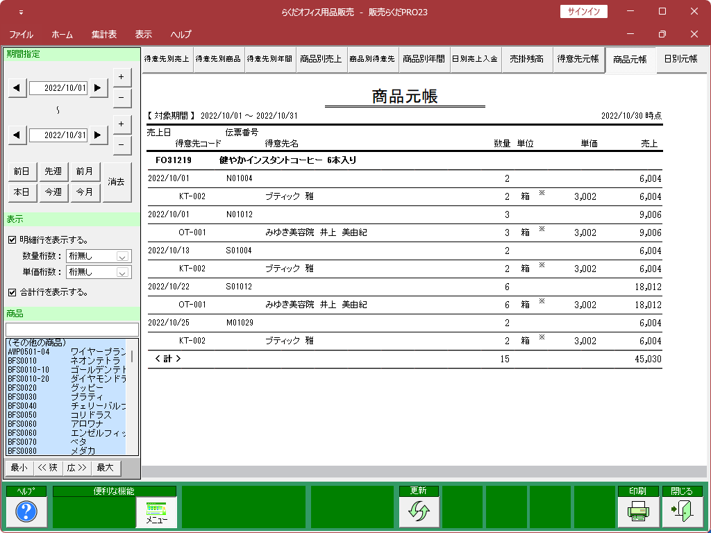The height and width of the screenshot is (533, 711).
Task: Click the end date field 2022/10/31
Action: click(x=58, y=135)
